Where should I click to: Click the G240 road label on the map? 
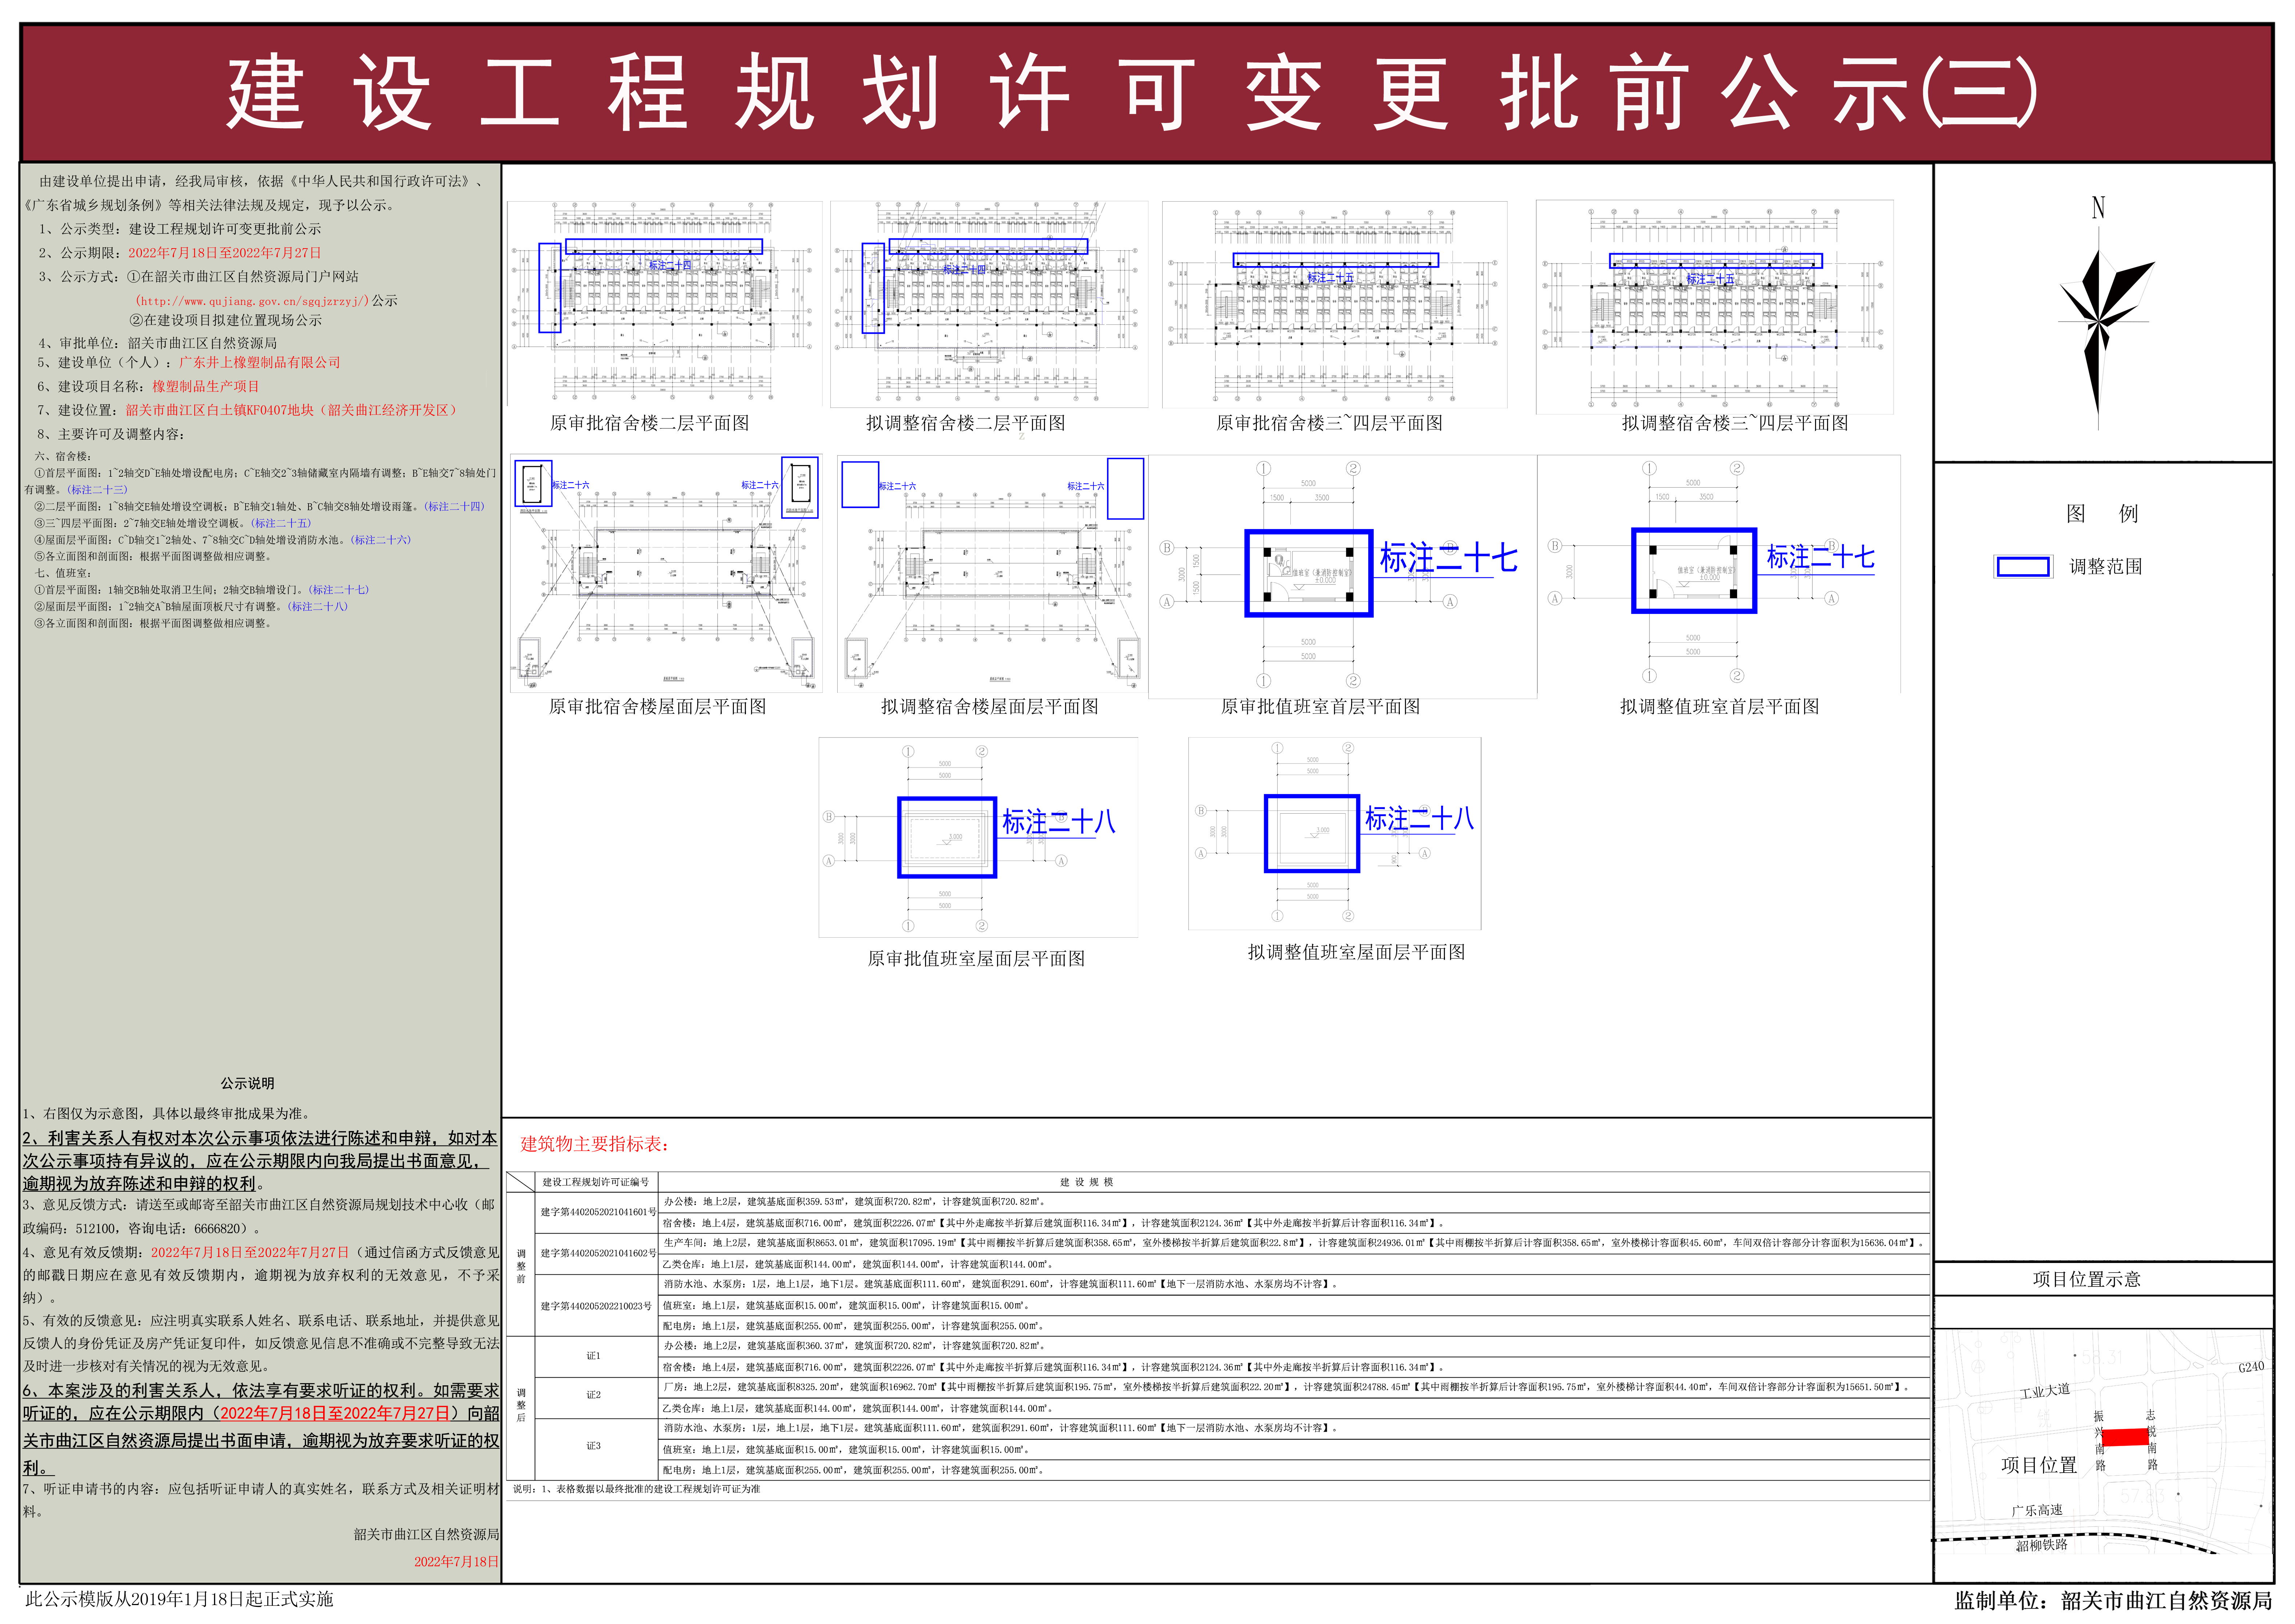(2251, 1368)
